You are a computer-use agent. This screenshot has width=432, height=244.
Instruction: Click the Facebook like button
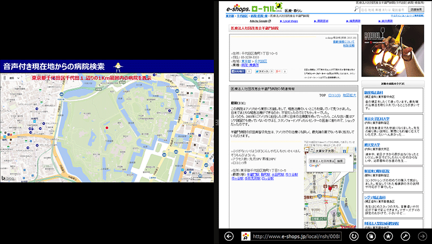coord(238,71)
